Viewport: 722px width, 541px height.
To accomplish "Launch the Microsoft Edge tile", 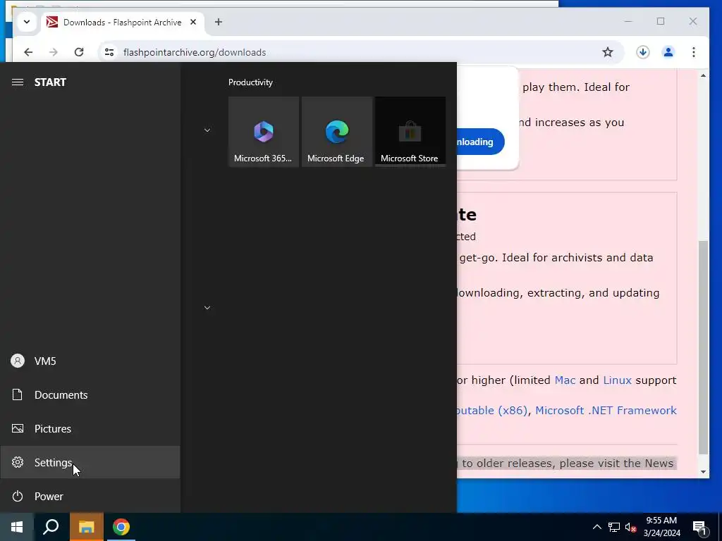I will 336,132.
